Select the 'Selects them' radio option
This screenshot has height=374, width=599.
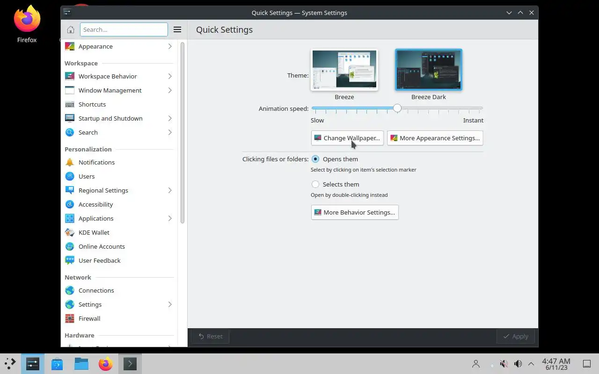click(x=315, y=184)
